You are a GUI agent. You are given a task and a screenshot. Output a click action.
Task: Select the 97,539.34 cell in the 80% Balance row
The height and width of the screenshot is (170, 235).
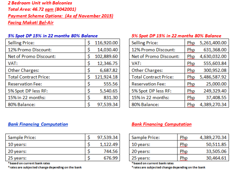pos(103,104)
